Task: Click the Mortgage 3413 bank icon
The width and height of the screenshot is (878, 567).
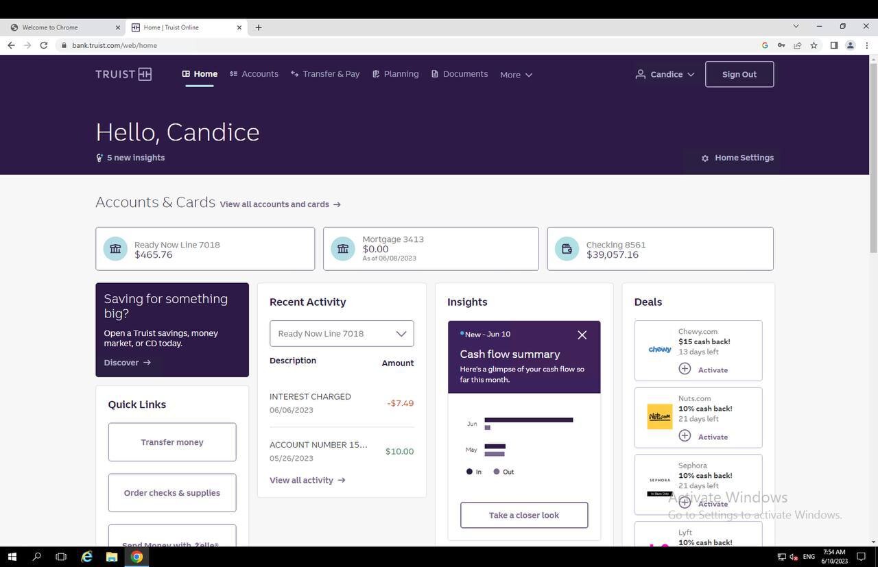Action: [342, 249]
